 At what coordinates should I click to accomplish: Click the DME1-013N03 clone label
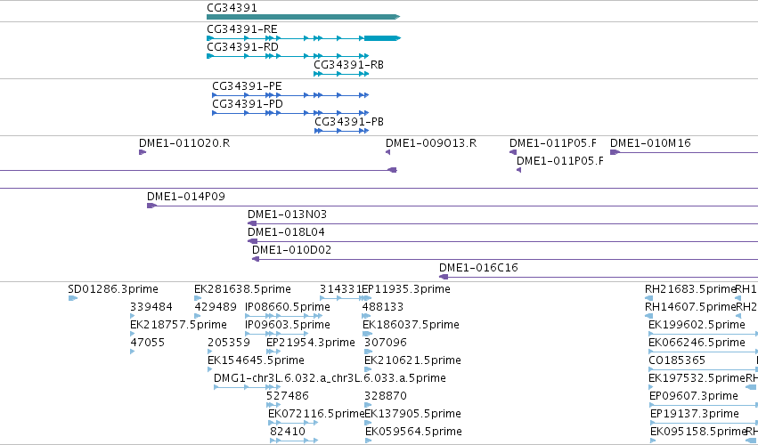pos(287,214)
